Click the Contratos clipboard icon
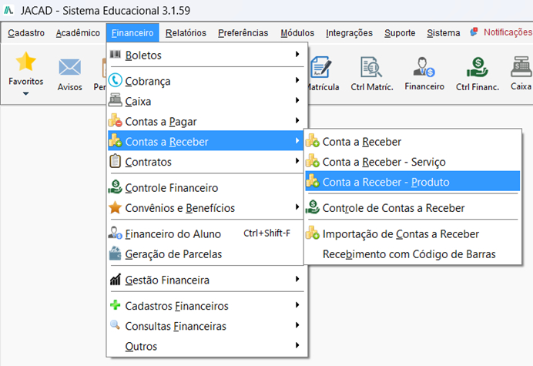 (x=116, y=161)
